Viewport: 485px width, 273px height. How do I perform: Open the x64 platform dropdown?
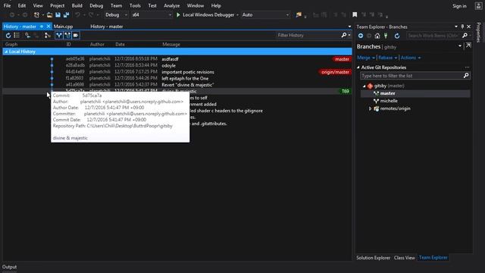coord(152,15)
